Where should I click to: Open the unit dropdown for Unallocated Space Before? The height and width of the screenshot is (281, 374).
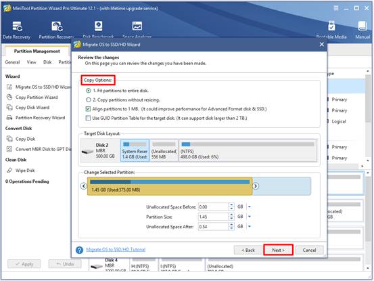[x=250, y=207]
